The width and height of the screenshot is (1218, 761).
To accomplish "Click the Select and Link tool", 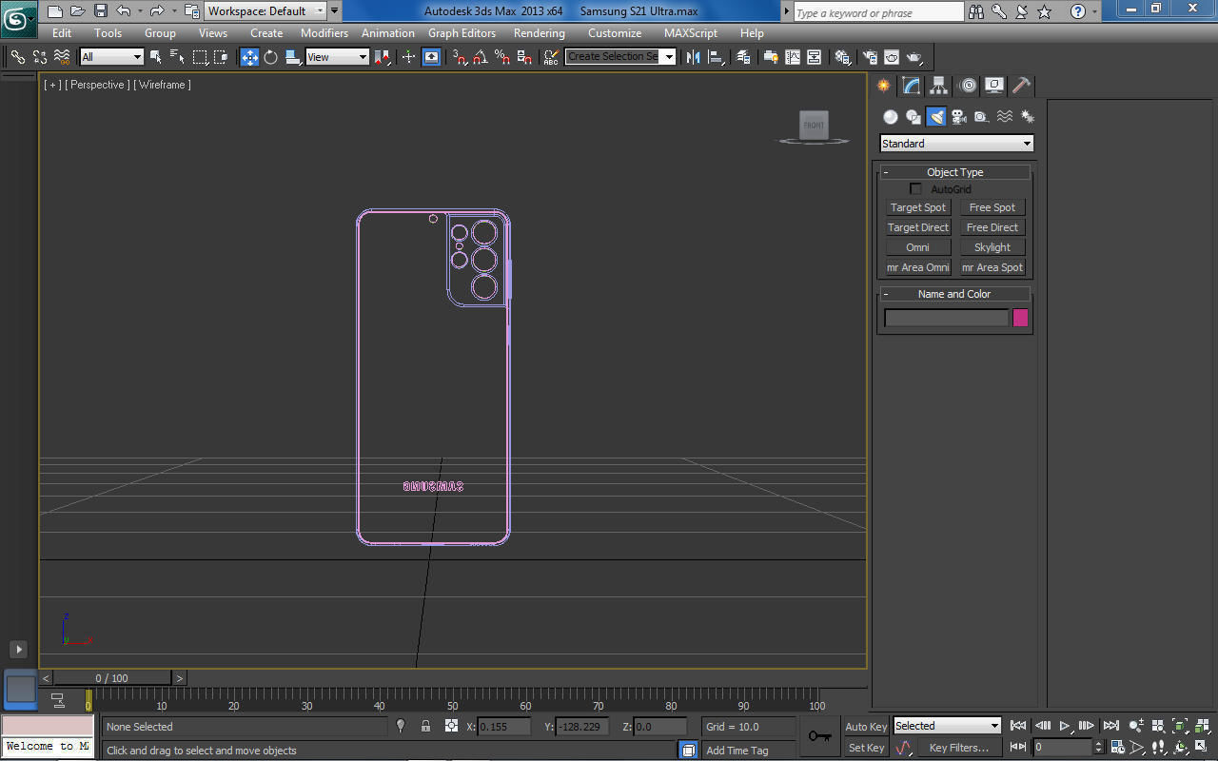I will click(17, 57).
